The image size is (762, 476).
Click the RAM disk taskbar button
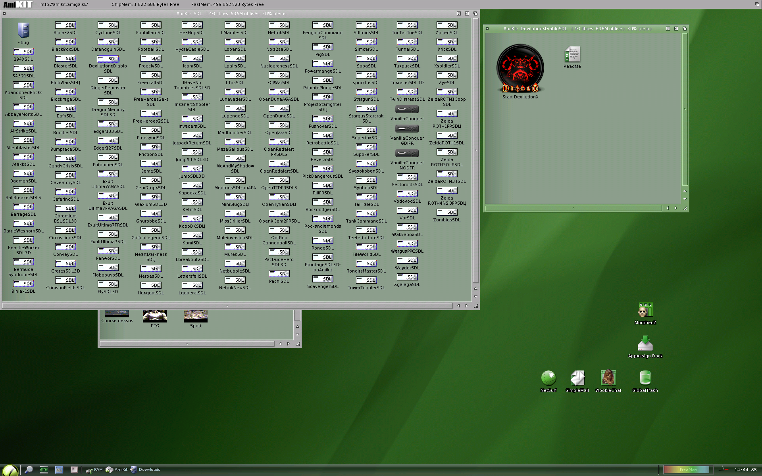click(x=94, y=470)
